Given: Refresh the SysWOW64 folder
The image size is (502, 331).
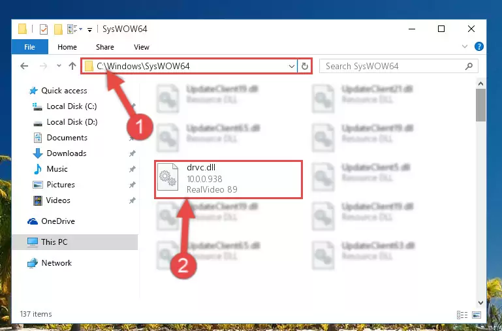Looking at the screenshot, I should 304,66.
